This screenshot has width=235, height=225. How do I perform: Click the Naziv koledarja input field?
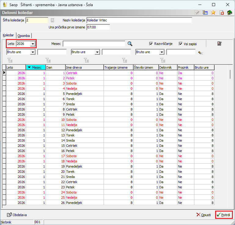139,20
